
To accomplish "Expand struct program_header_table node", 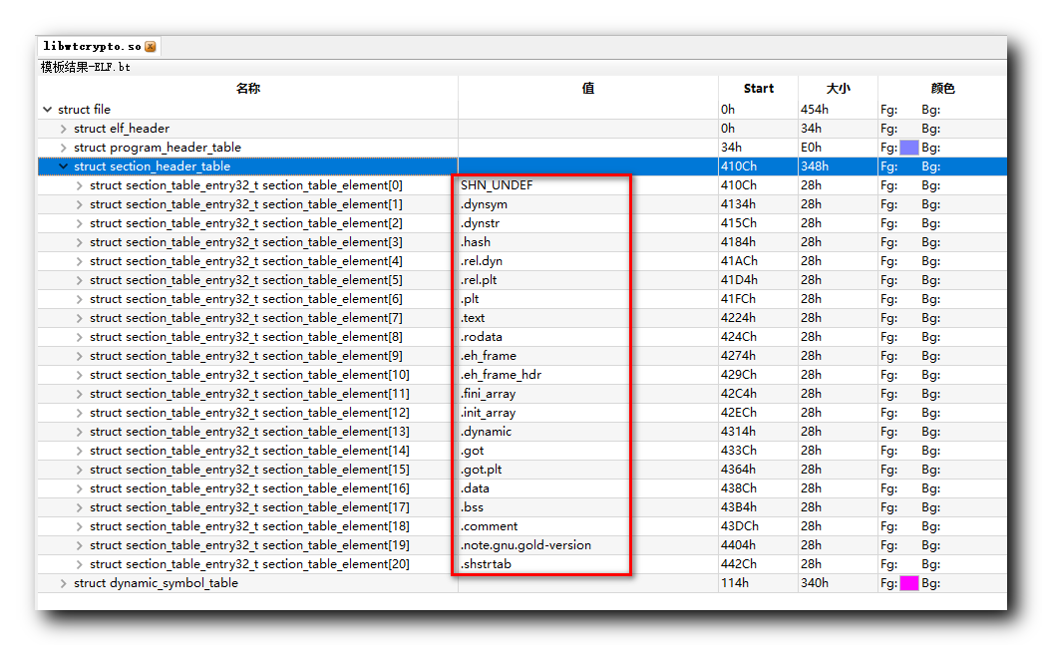I will point(63,148).
